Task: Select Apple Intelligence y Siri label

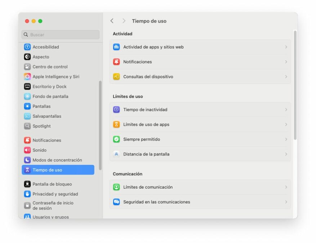Action: click(x=56, y=77)
